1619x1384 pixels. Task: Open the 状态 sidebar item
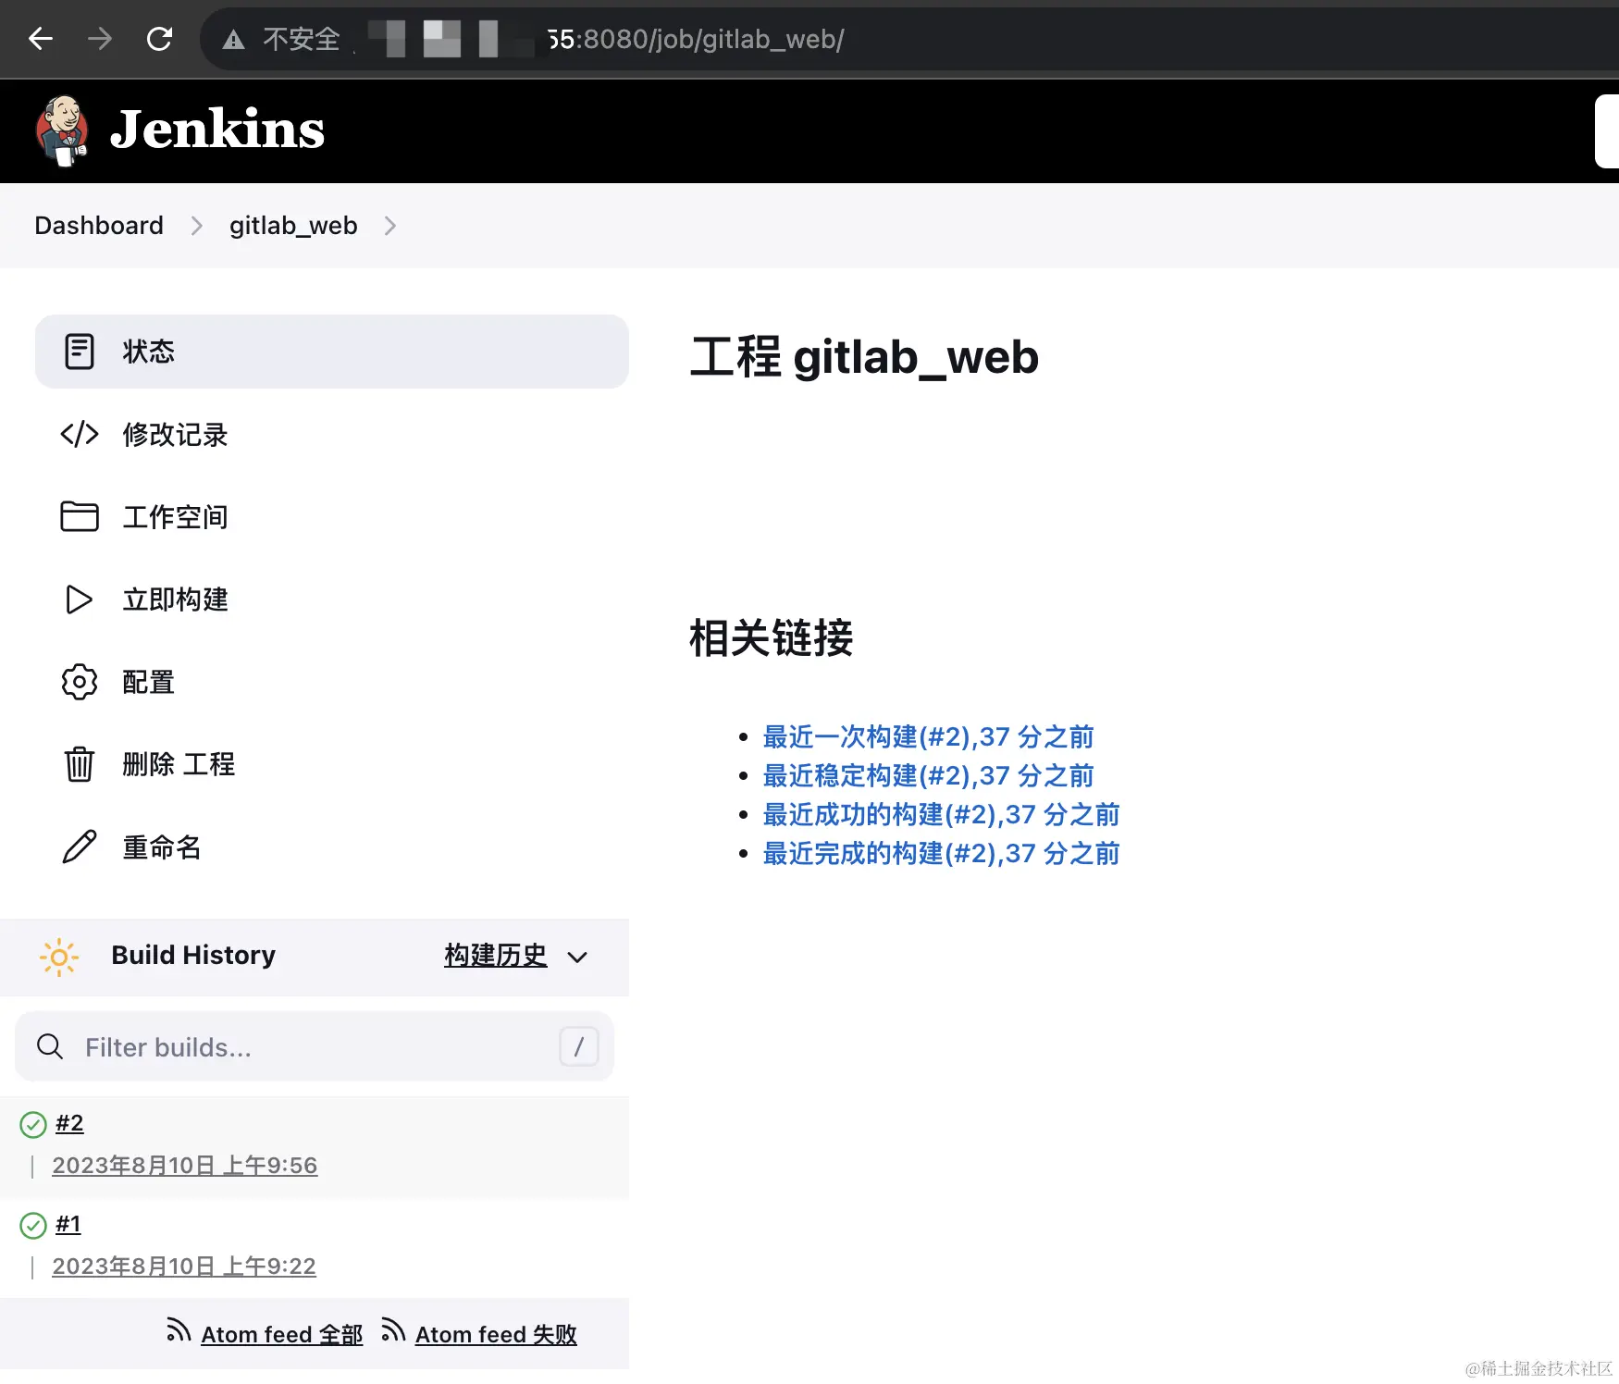[332, 352]
